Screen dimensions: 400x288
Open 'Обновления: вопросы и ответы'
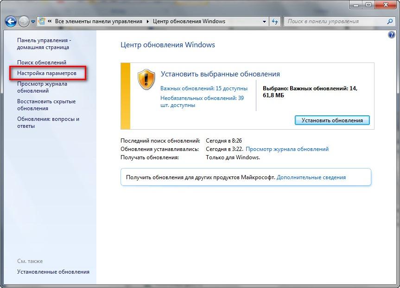point(48,122)
